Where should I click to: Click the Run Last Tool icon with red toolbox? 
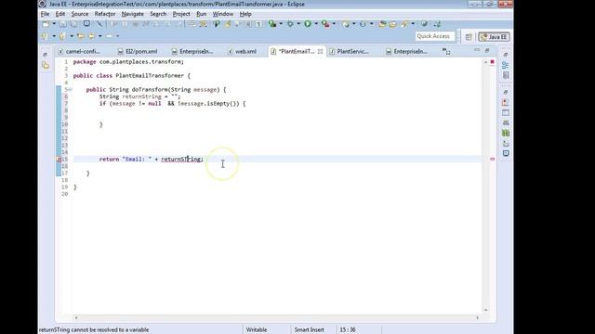tap(325, 24)
